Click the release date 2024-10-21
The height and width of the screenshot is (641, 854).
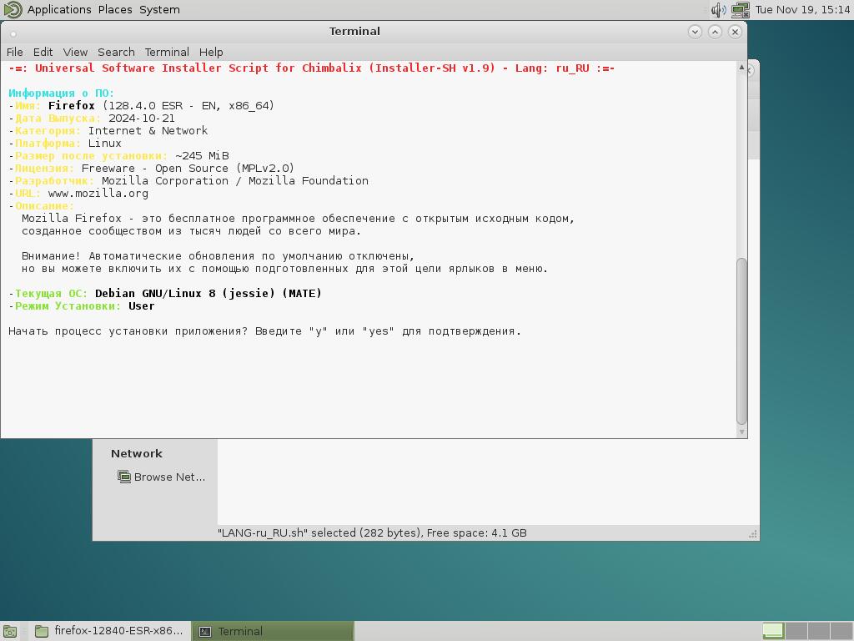[x=142, y=119]
